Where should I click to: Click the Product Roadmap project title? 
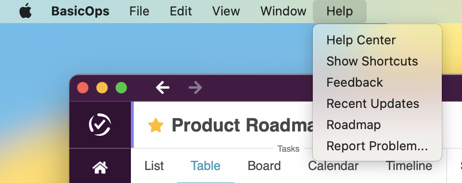(x=242, y=125)
